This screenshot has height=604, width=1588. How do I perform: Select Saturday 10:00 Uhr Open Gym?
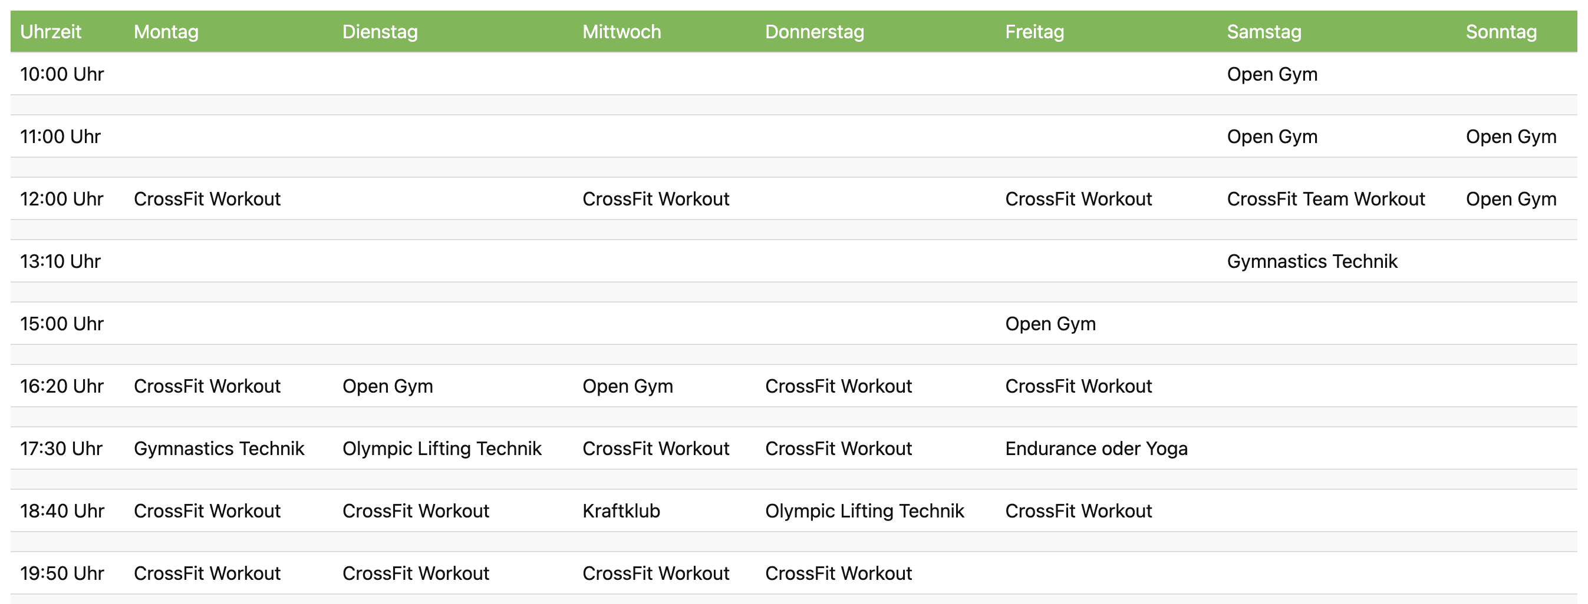coord(1272,75)
